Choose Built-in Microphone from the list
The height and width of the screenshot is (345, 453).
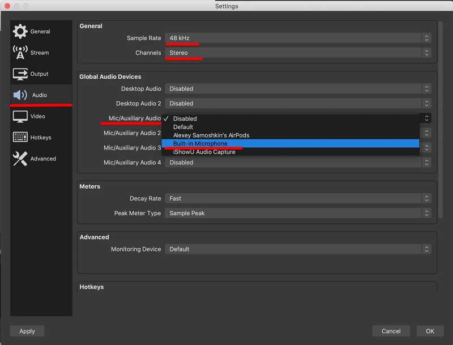[x=200, y=144]
